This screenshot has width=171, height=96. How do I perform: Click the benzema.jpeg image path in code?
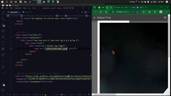(x=56, y=49)
